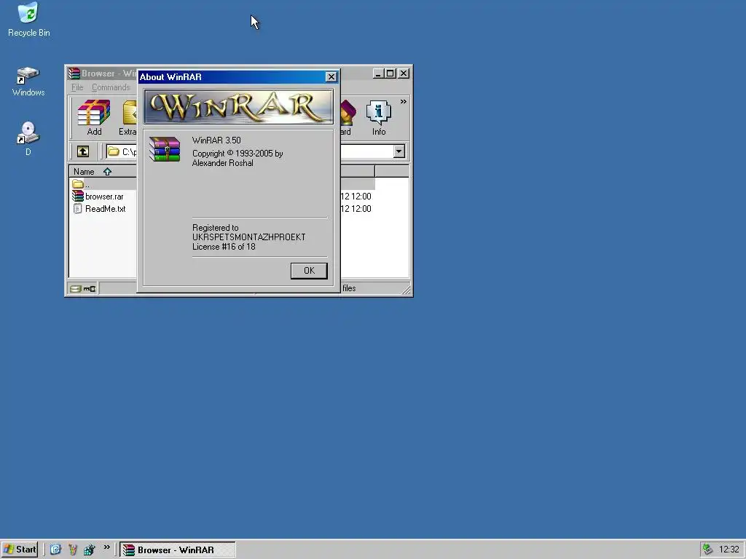Click the Internet Explorer quick launch icon
The image size is (746, 559).
(55, 550)
